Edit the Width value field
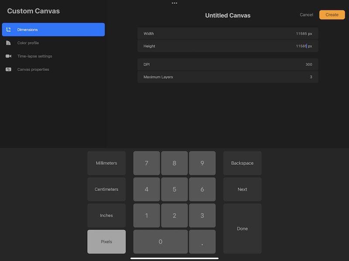 pyautogui.click(x=304, y=33)
